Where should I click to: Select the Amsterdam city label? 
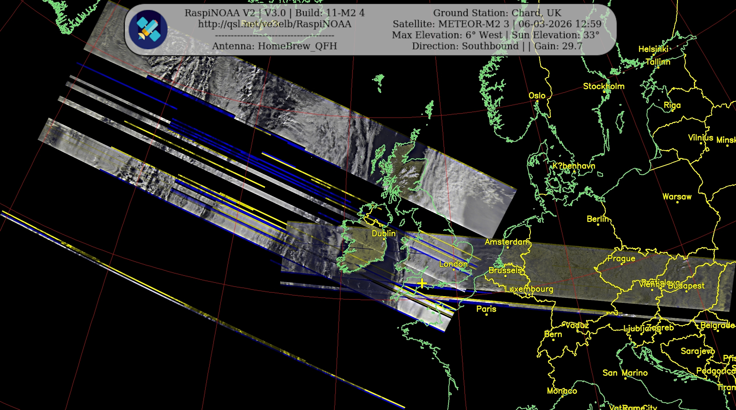click(507, 242)
